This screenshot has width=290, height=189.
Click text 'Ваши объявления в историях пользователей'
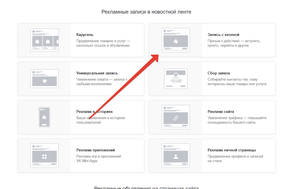(101, 120)
